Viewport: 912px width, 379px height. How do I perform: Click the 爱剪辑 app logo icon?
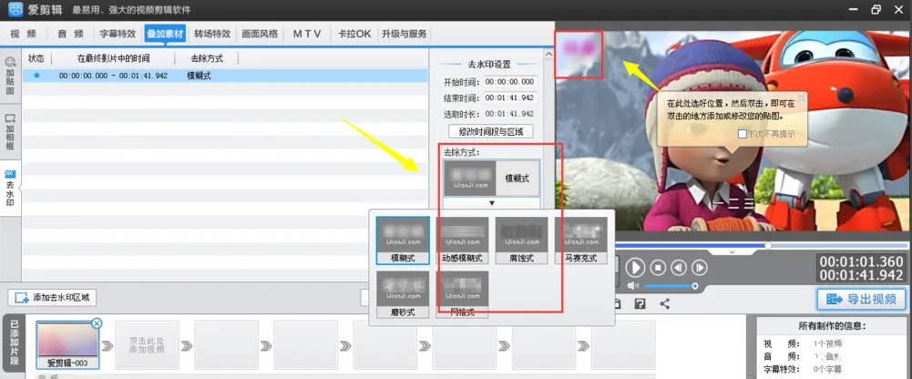click(15, 9)
